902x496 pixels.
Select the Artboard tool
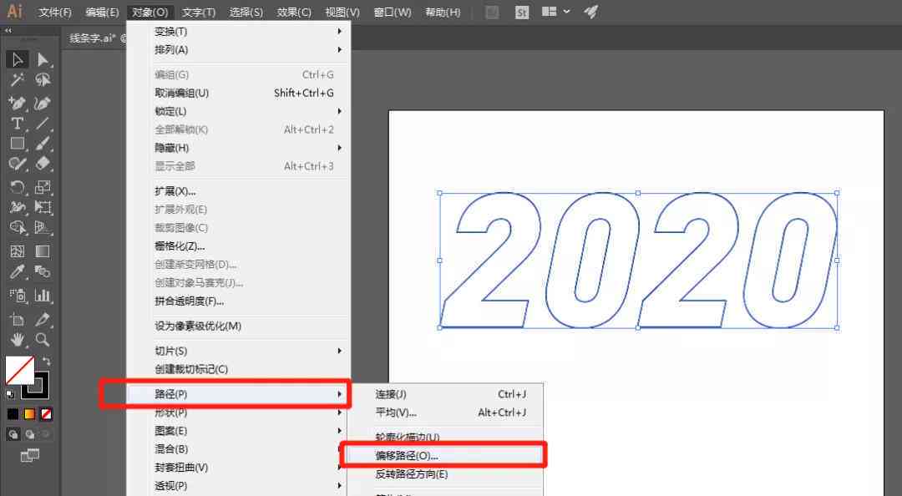point(18,319)
